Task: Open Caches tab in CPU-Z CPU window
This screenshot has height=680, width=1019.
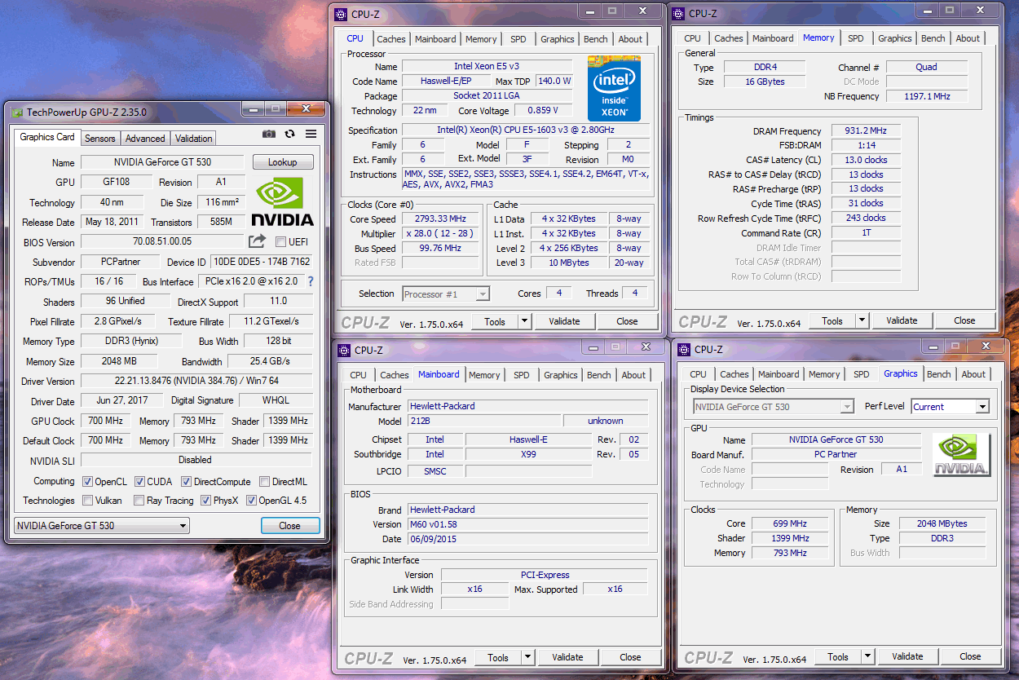Action: click(x=391, y=39)
